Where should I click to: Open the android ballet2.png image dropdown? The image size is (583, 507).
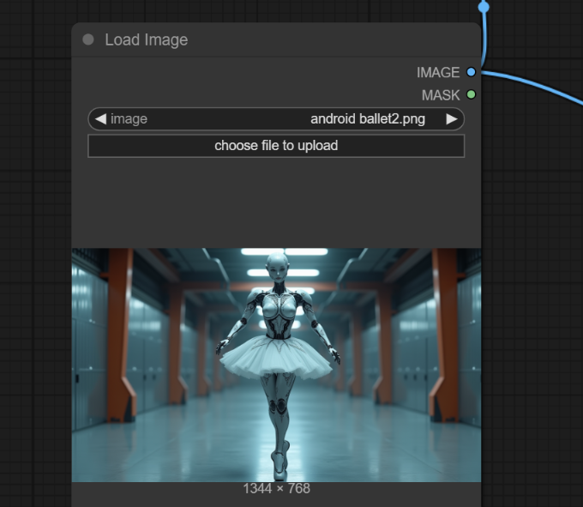click(276, 119)
